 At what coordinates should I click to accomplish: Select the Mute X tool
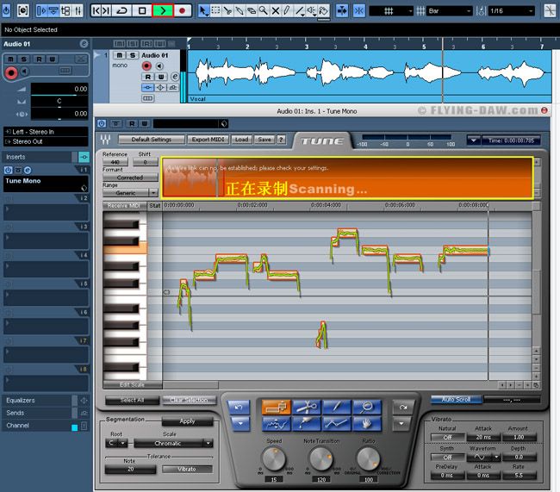[x=276, y=10]
